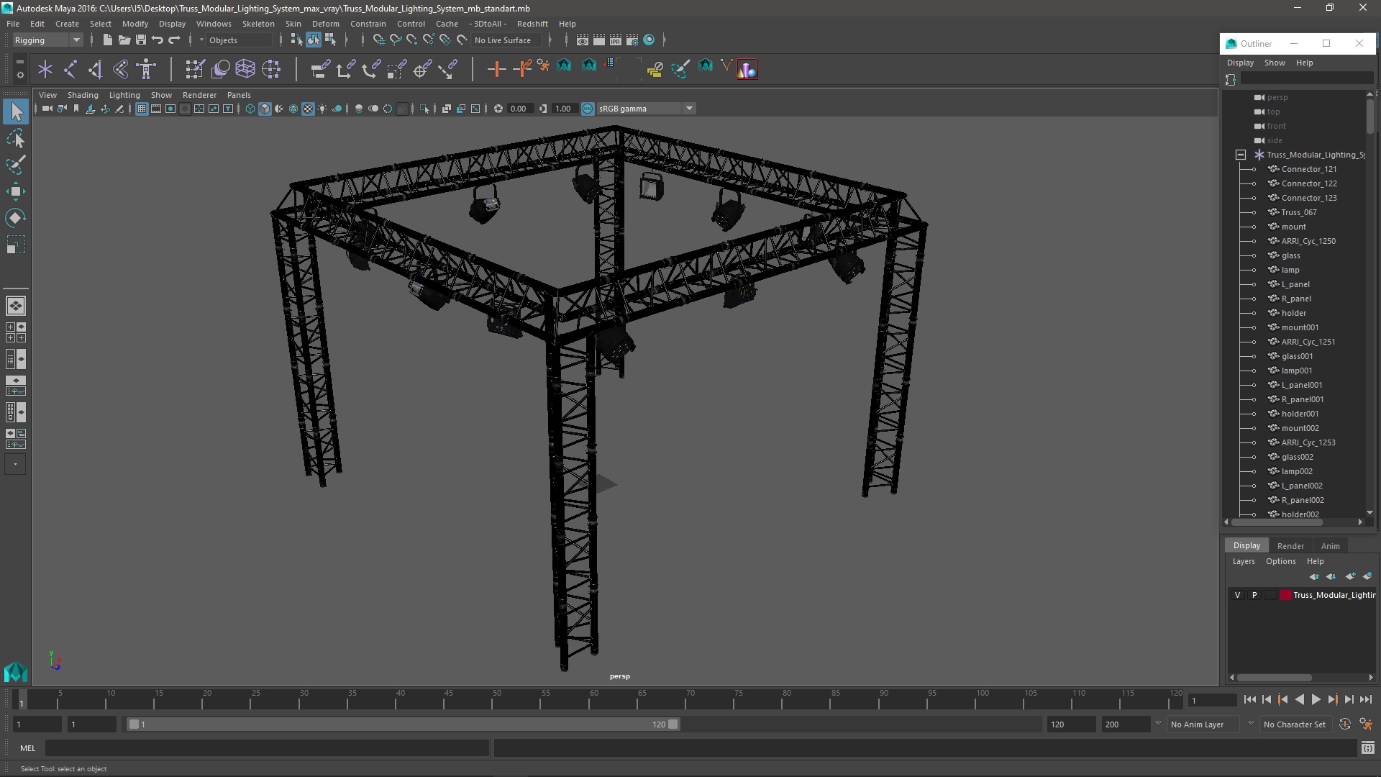This screenshot has width=1381, height=777.
Task: Click the Create Joint tool shelf icon
Action: [x=70, y=69]
